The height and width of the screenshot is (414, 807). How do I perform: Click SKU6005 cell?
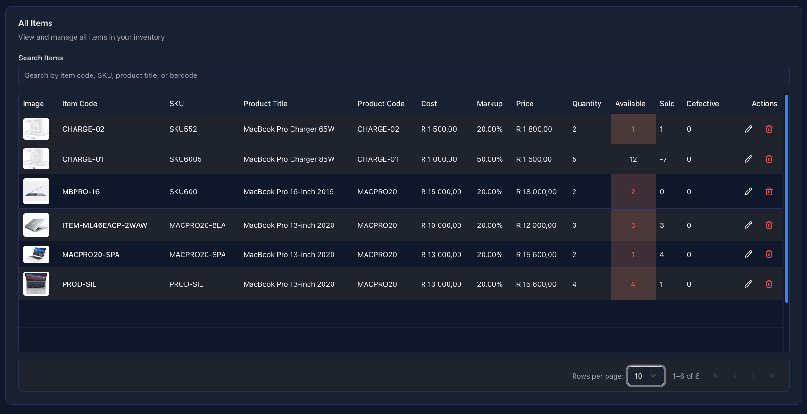point(185,159)
